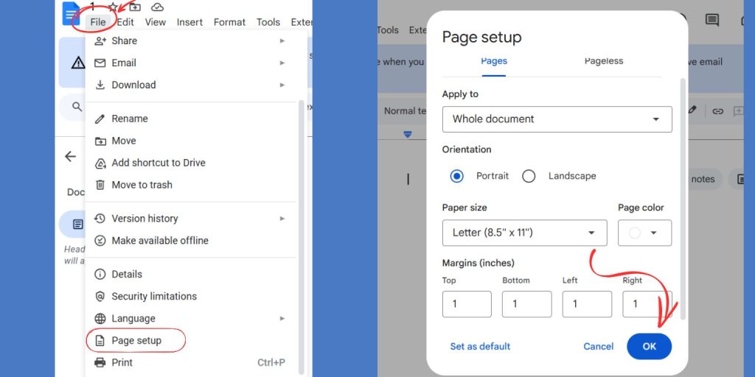The width and height of the screenshot is (755, 377).
Task: Click the Download arrow icon
Action: point(100,85)
